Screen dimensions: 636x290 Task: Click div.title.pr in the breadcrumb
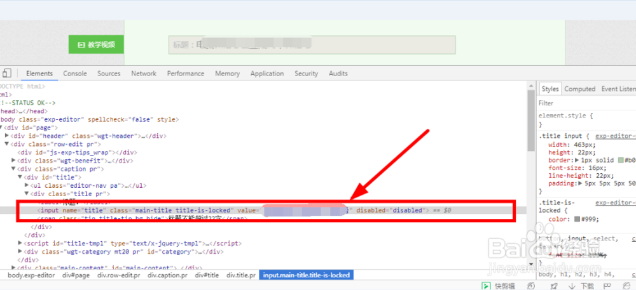tap(241, 275)
